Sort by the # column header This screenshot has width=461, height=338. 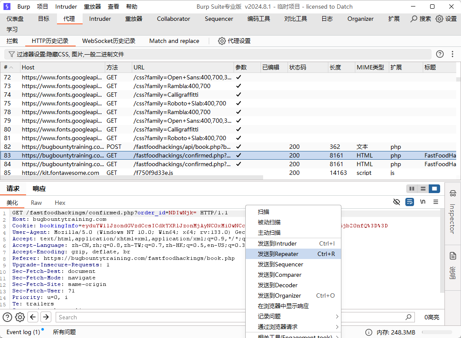(x=10, y=68)
